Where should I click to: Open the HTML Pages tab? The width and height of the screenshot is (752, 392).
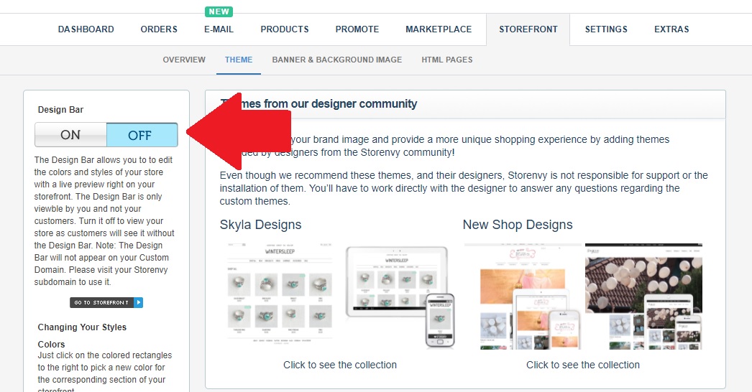pos(447,60)
